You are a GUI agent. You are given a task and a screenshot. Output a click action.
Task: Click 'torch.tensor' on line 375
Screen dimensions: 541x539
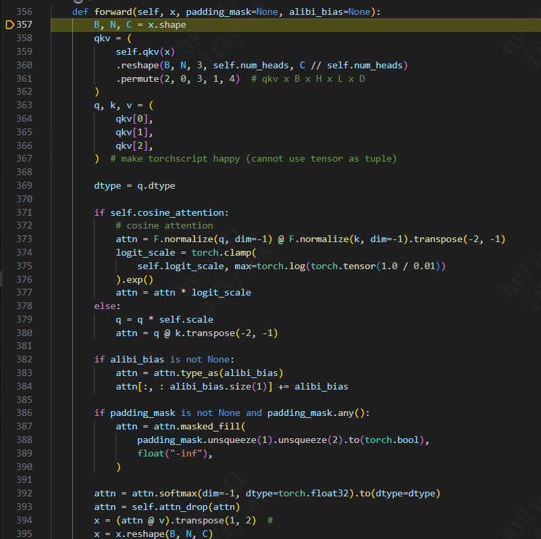point(343,266)
